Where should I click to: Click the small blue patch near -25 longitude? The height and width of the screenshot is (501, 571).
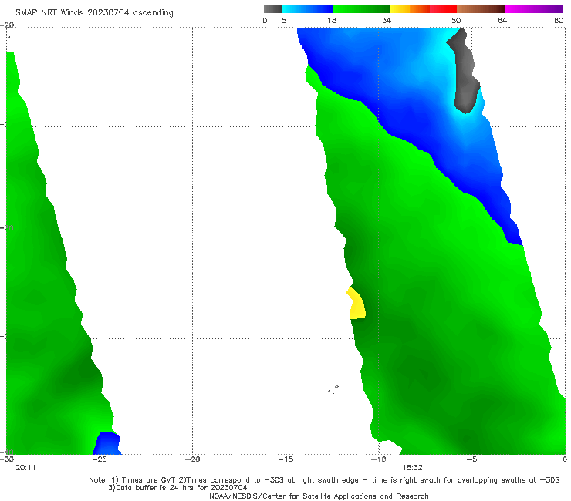coord(107,443)
